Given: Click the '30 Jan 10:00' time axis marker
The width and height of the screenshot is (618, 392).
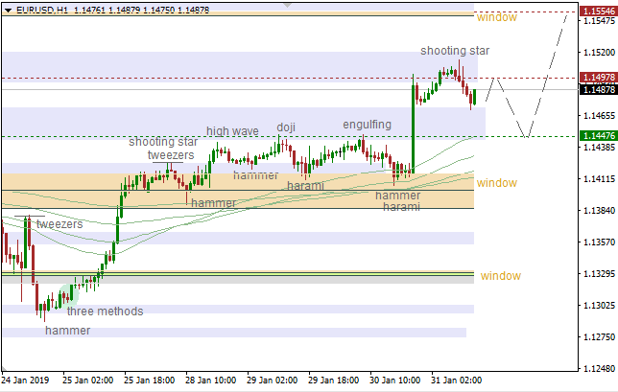Looking at the screenshot, I should 396,380.
